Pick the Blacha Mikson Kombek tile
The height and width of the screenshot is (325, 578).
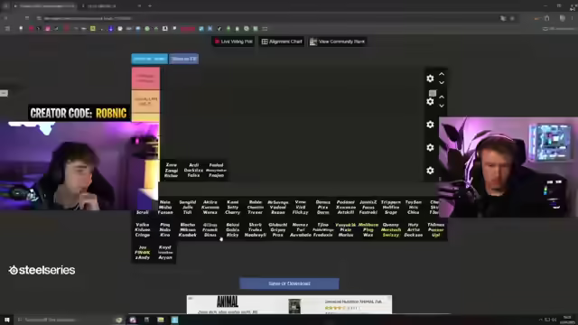click(x=187, y=230)
